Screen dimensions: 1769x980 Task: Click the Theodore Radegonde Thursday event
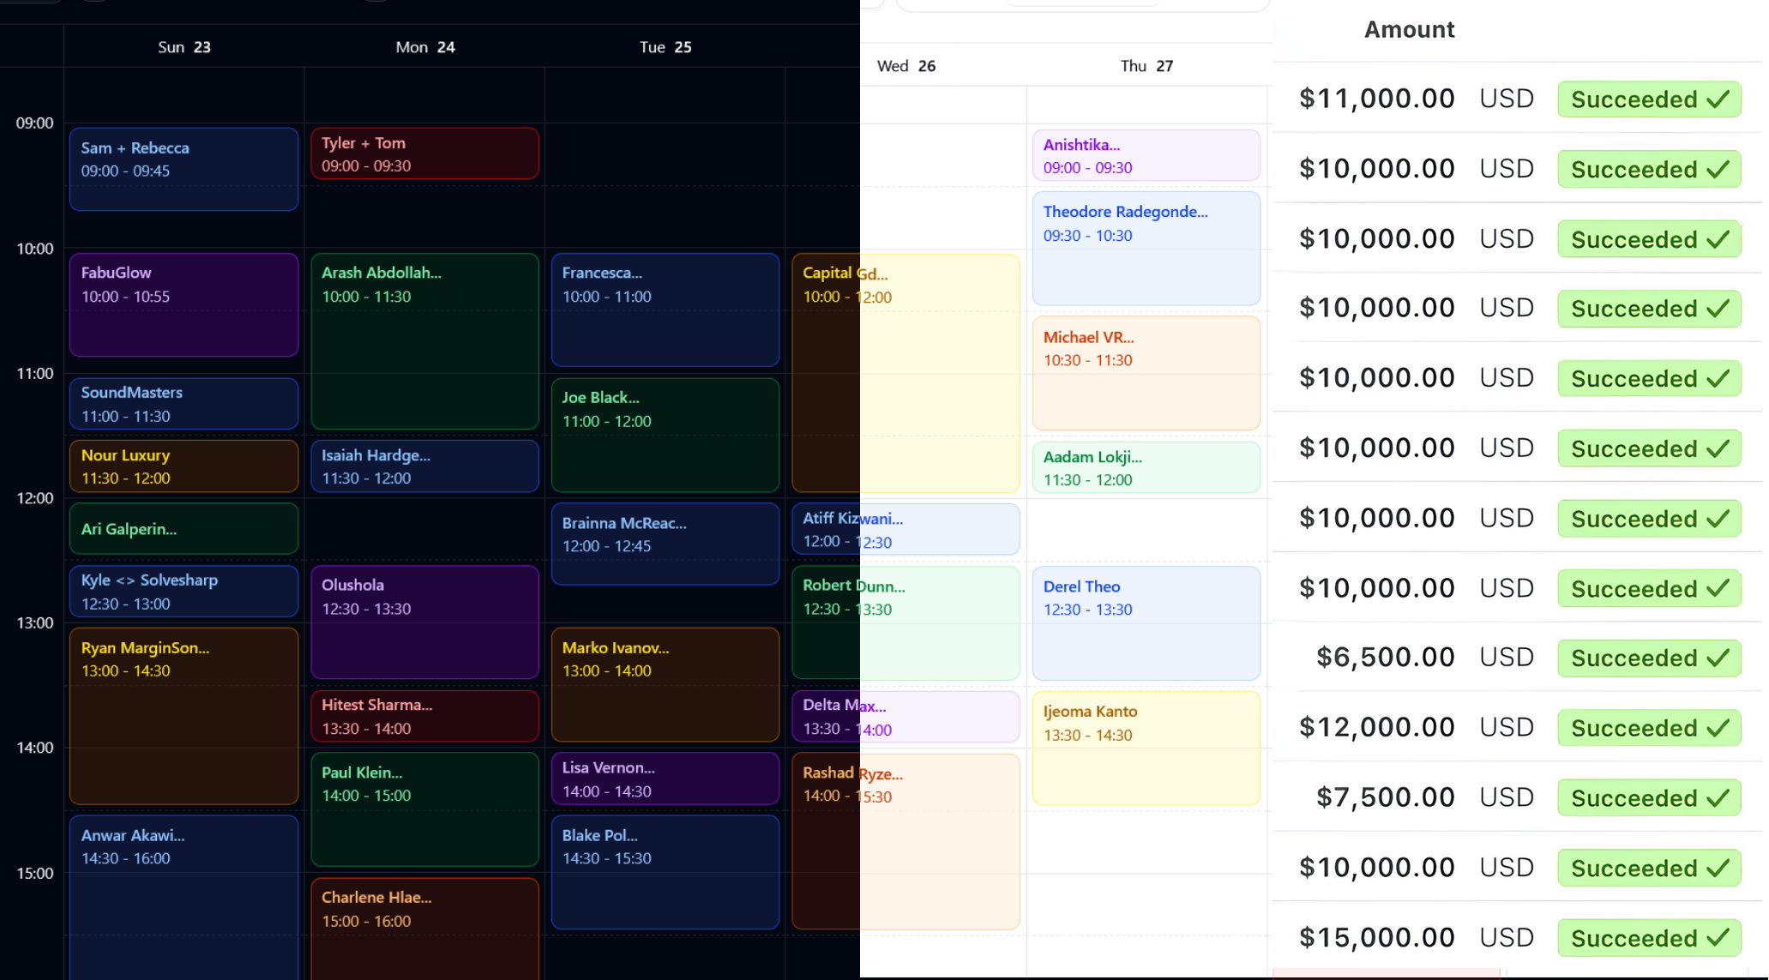1146,249
